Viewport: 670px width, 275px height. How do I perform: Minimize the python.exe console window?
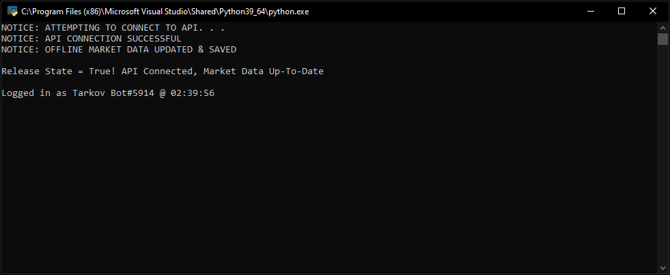591,11
